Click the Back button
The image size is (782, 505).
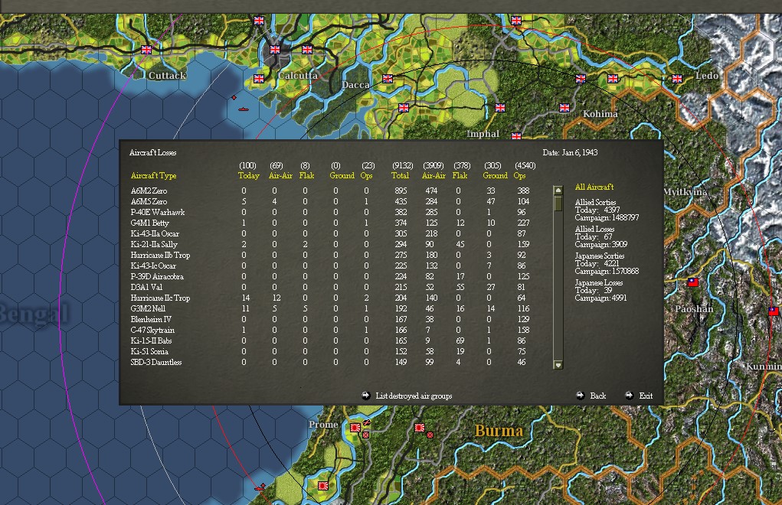(x=598, y=396)
